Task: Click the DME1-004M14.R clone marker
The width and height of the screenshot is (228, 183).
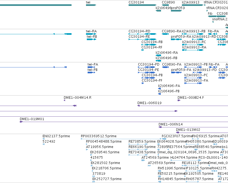Action: click(64, 100)
